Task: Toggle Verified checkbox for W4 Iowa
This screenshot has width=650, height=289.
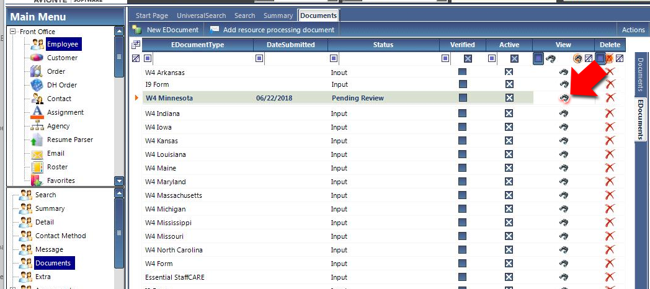Action: pyautogui.click(x=463, y=127)
